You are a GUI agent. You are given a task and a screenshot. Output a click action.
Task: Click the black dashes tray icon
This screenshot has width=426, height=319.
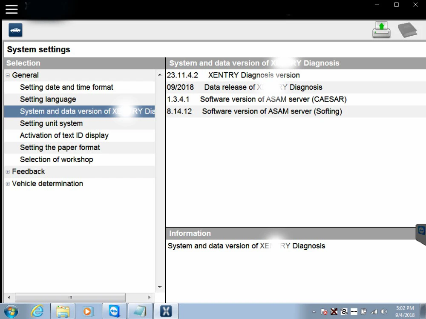354,312
